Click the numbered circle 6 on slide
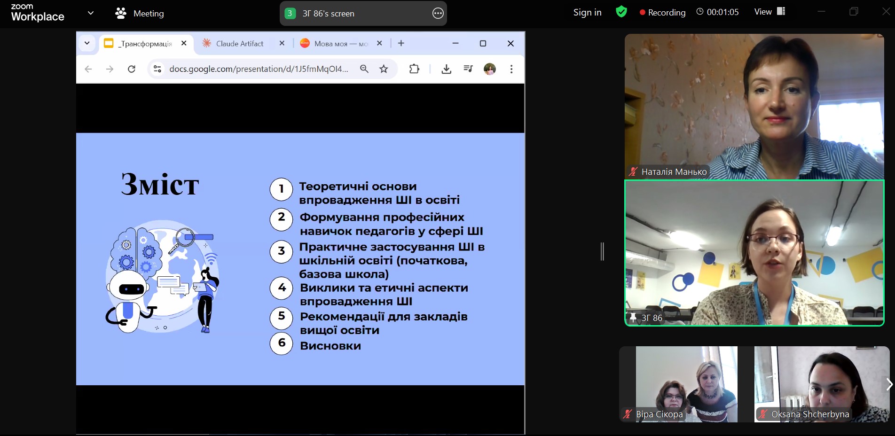Screen dimensions: 895x436 coord(282,343)
